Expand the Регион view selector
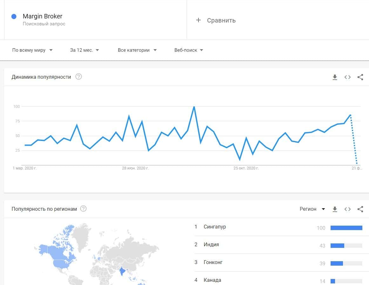This screenshot has width=369, height=285. (x=312, y=209)
